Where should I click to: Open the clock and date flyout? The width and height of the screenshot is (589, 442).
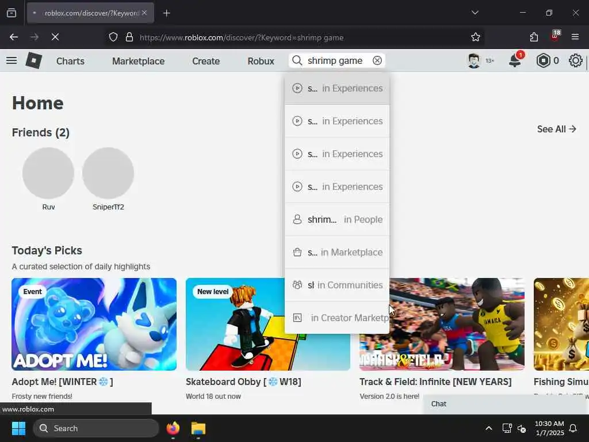click(x=549, y=428)
